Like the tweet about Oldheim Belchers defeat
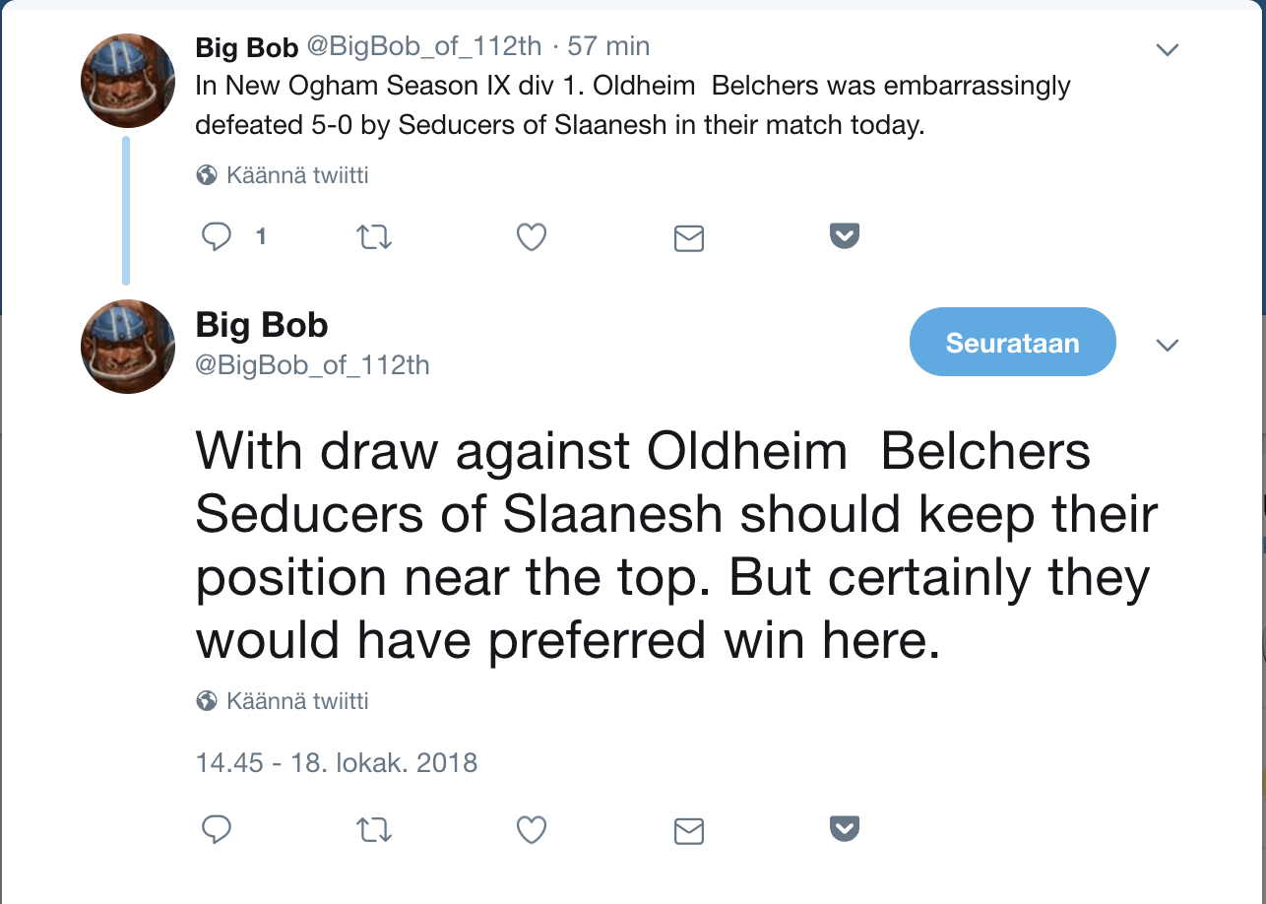Image resolution: width=1266 pixels, height=904 pixels. tap(532, 236)
